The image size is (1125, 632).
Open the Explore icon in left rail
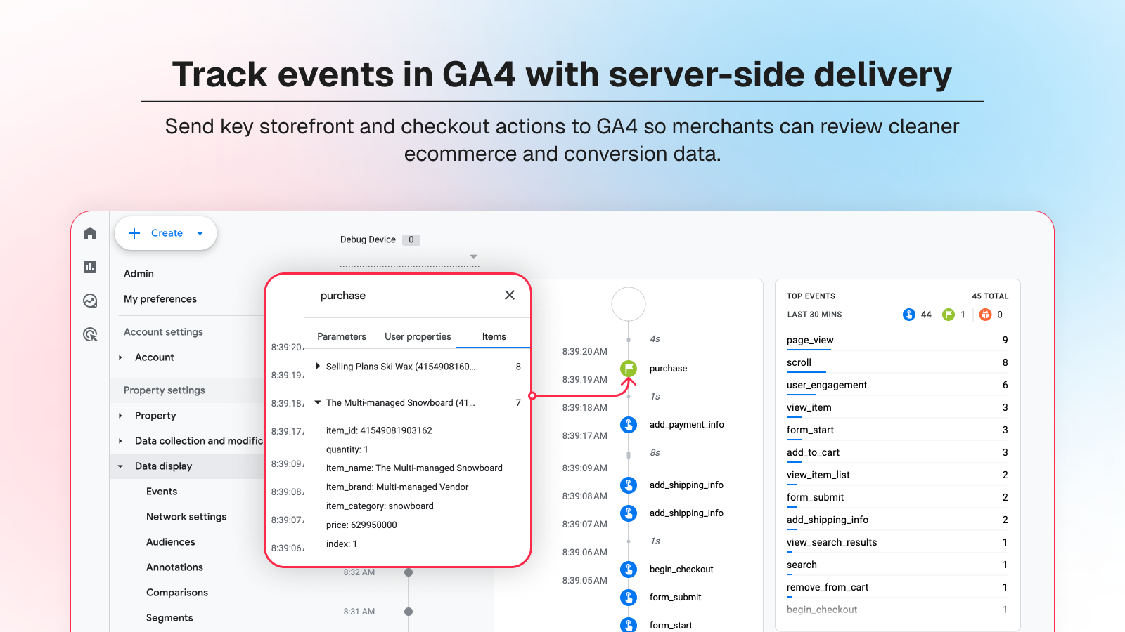pos(90,301)
